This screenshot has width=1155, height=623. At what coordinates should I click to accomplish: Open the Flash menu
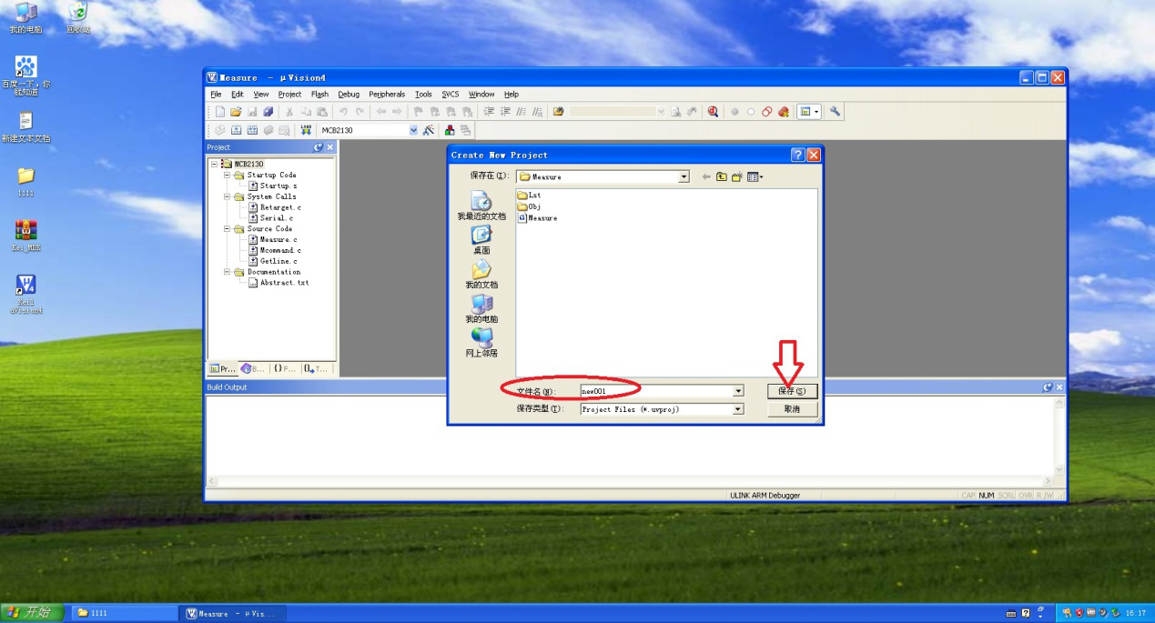pos(319,95)
